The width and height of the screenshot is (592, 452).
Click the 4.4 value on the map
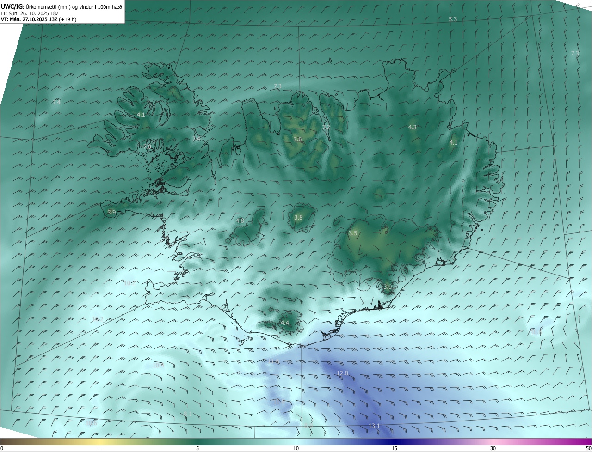tap(284, 323)
